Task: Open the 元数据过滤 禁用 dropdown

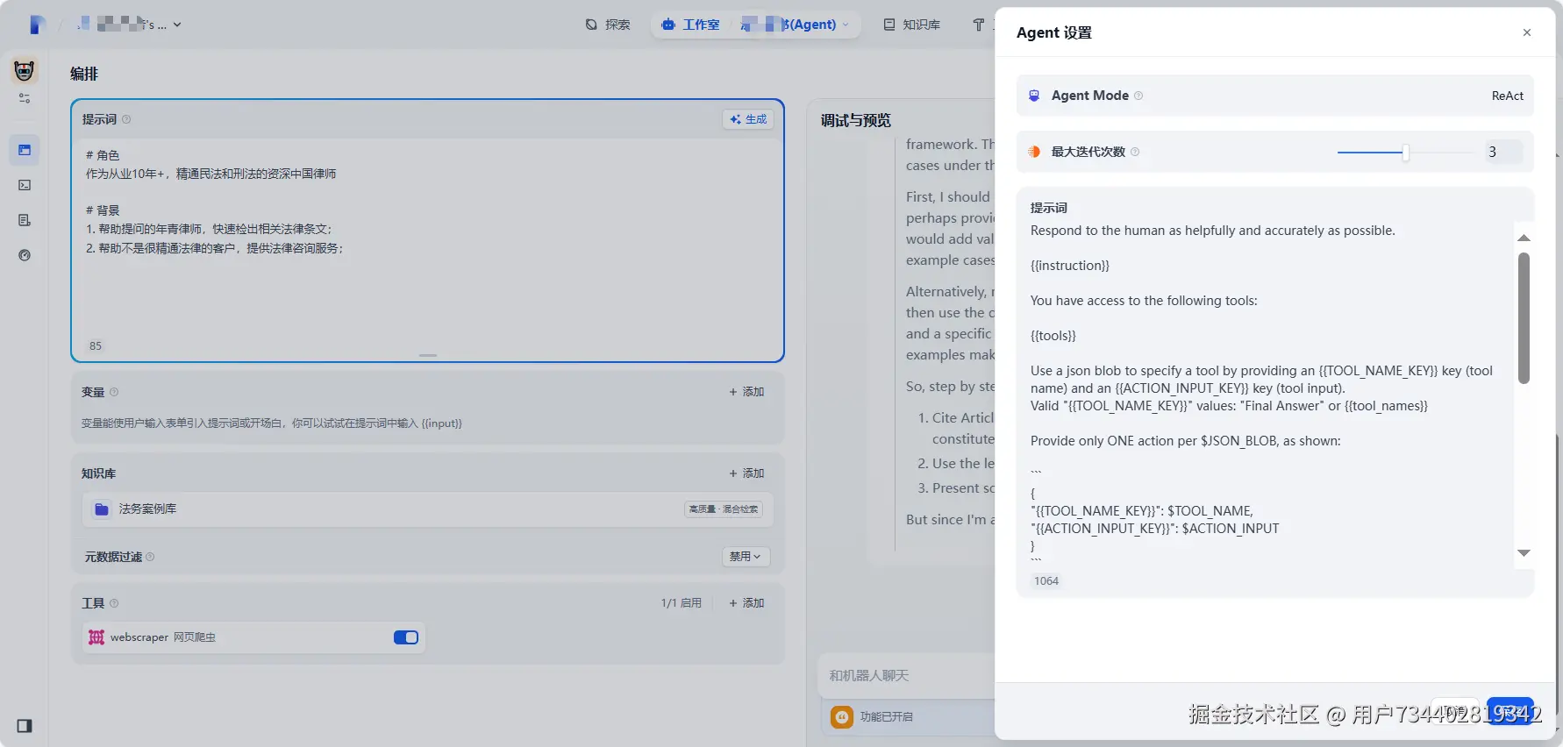Action: click(x=746, y=557)
